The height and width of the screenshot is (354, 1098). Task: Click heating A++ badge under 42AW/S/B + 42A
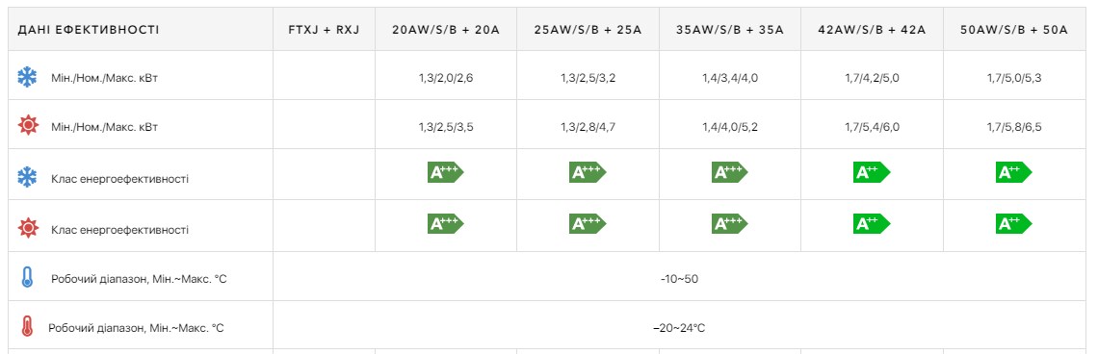(871, 224)
